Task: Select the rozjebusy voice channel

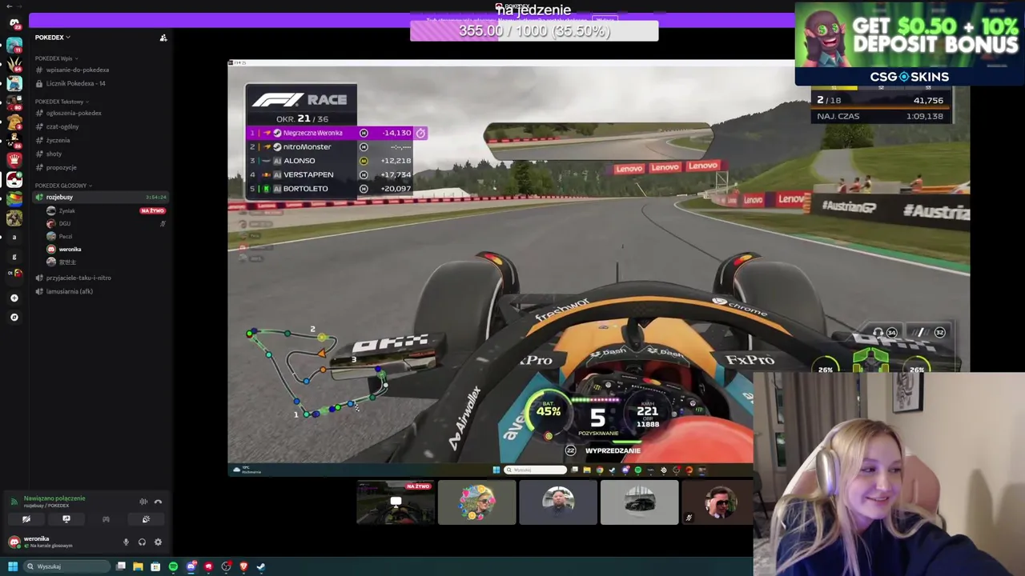Action: tap(100, 197)
